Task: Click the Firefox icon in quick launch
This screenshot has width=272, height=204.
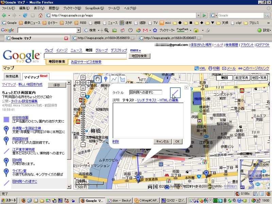Action: (23, 201)
